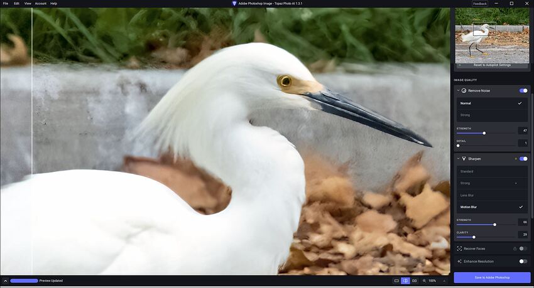Click the Recover Faces lock icon
The width and height of the screenshot is (534, 288).
pos(515,248)
